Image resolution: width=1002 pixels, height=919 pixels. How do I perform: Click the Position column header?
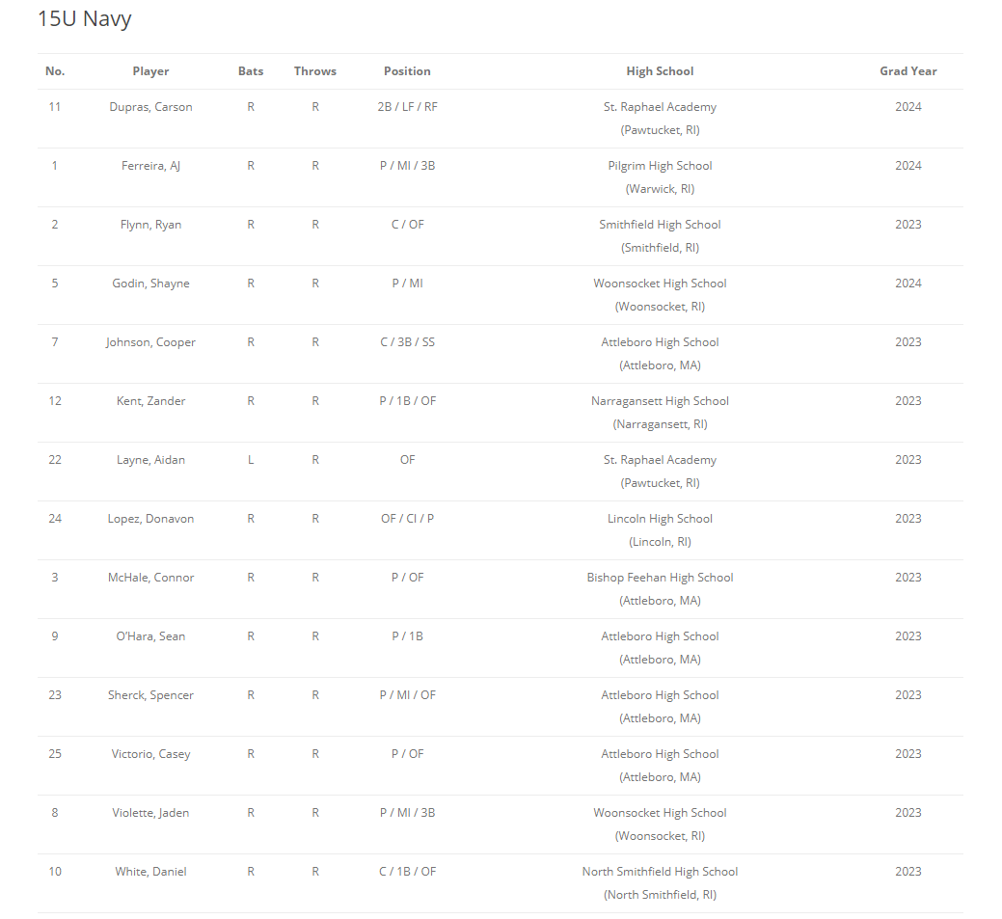coord(407,71)
